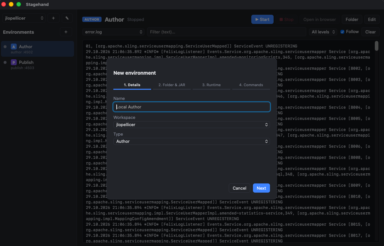Select the Publish environment P badge icon
This screenshot has height=246, width=384.
coord(14,63)
